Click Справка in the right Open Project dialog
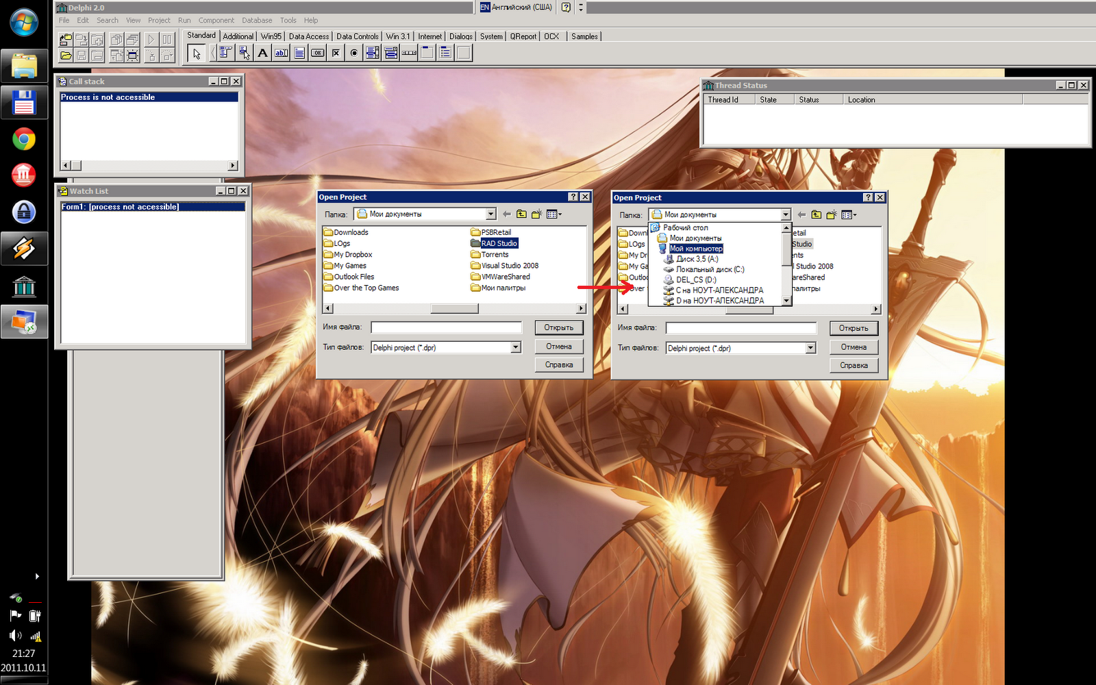The image size is (1096, 685). pyautogui.click(x=854, y=365)
